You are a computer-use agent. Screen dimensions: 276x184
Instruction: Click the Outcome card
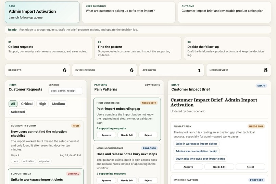pyautogui.click(x=224, y=12)
